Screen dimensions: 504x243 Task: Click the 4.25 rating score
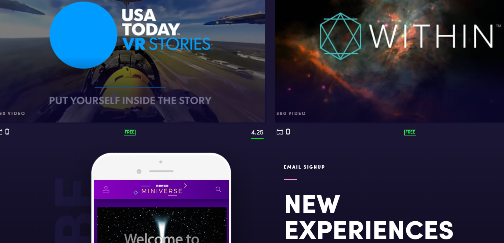257,133
